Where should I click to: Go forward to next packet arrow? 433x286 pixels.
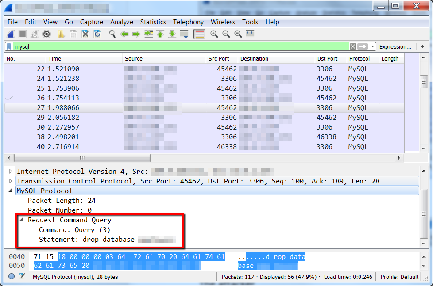point(136,34)
